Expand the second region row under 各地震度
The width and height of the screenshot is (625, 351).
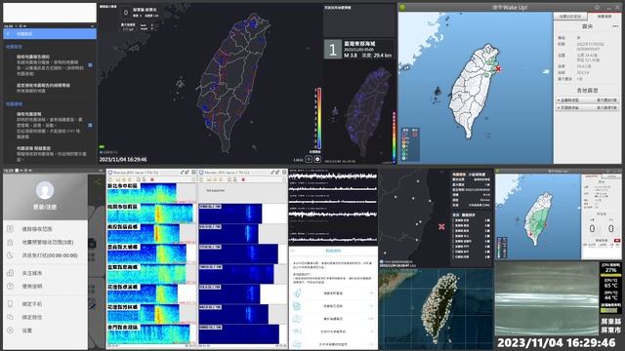[588, 107]
